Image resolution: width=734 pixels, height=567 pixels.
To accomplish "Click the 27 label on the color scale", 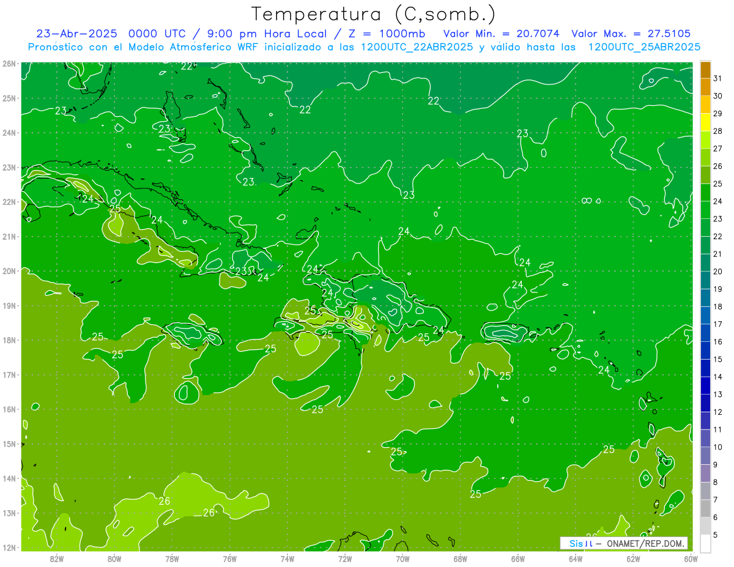I will (718, 148).
